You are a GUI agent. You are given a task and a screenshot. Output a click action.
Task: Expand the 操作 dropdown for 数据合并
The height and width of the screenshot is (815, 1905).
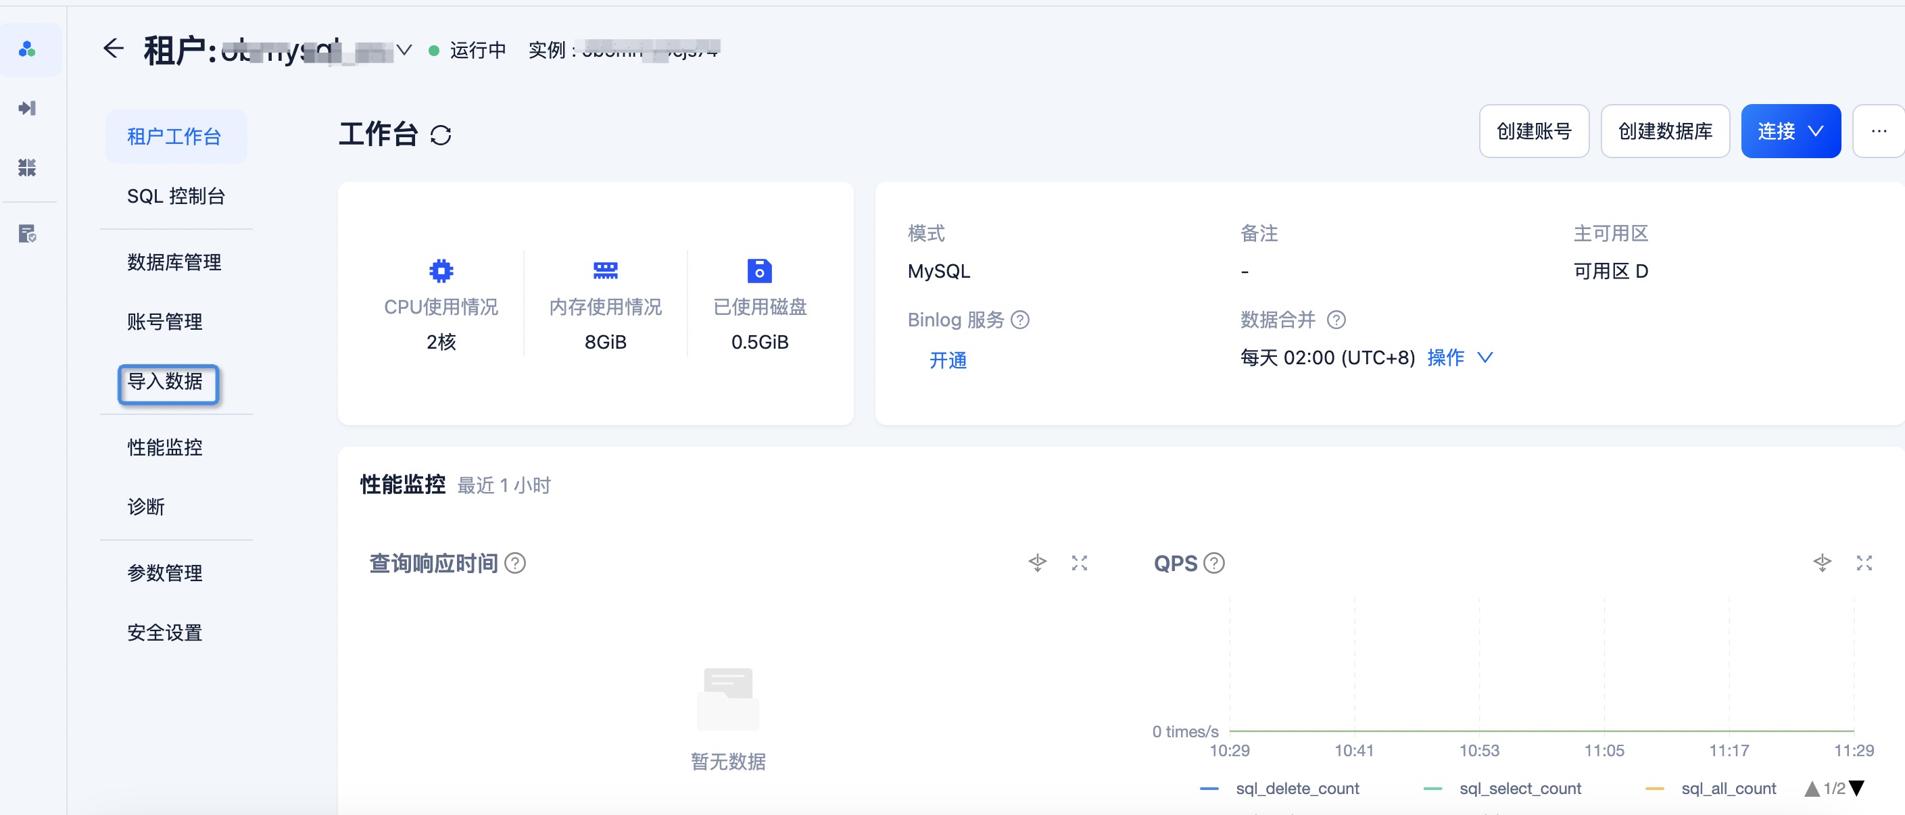1460,358
